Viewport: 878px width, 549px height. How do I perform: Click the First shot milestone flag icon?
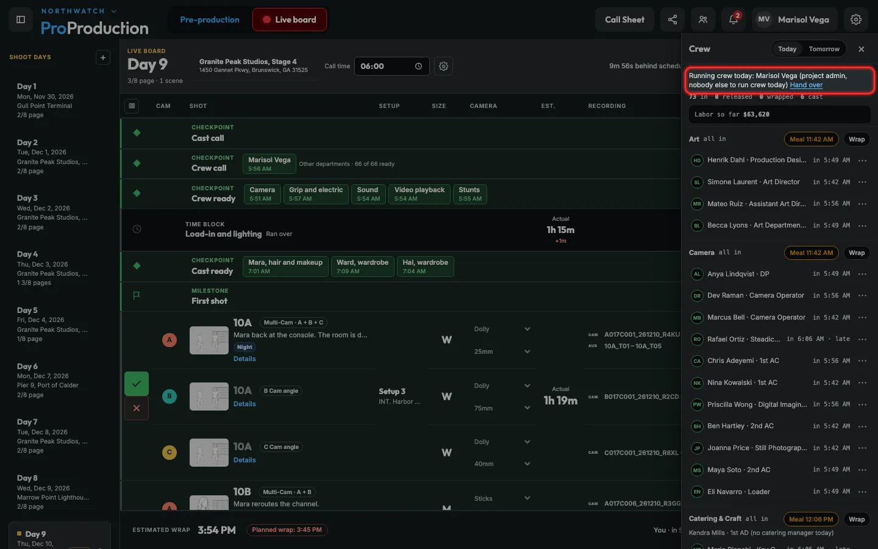point(137,295)
